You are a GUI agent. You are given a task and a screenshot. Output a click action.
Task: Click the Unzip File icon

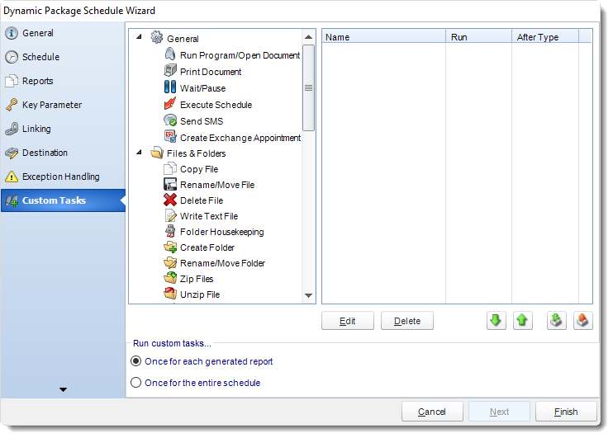coord(170,294)
